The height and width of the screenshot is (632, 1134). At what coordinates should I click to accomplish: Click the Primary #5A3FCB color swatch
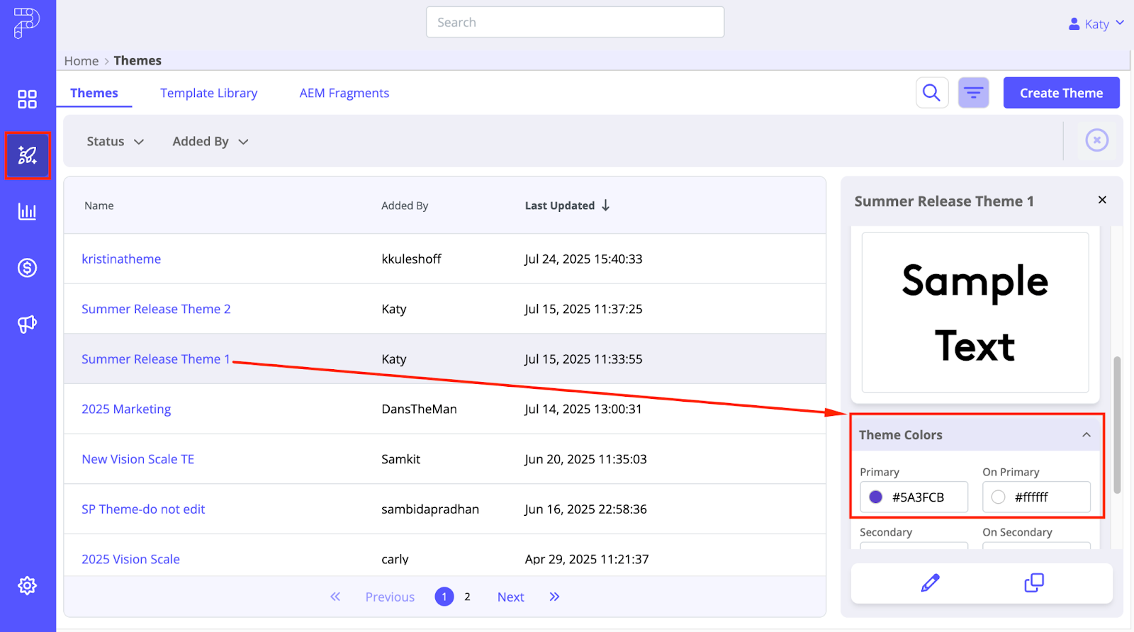point(876,497)
